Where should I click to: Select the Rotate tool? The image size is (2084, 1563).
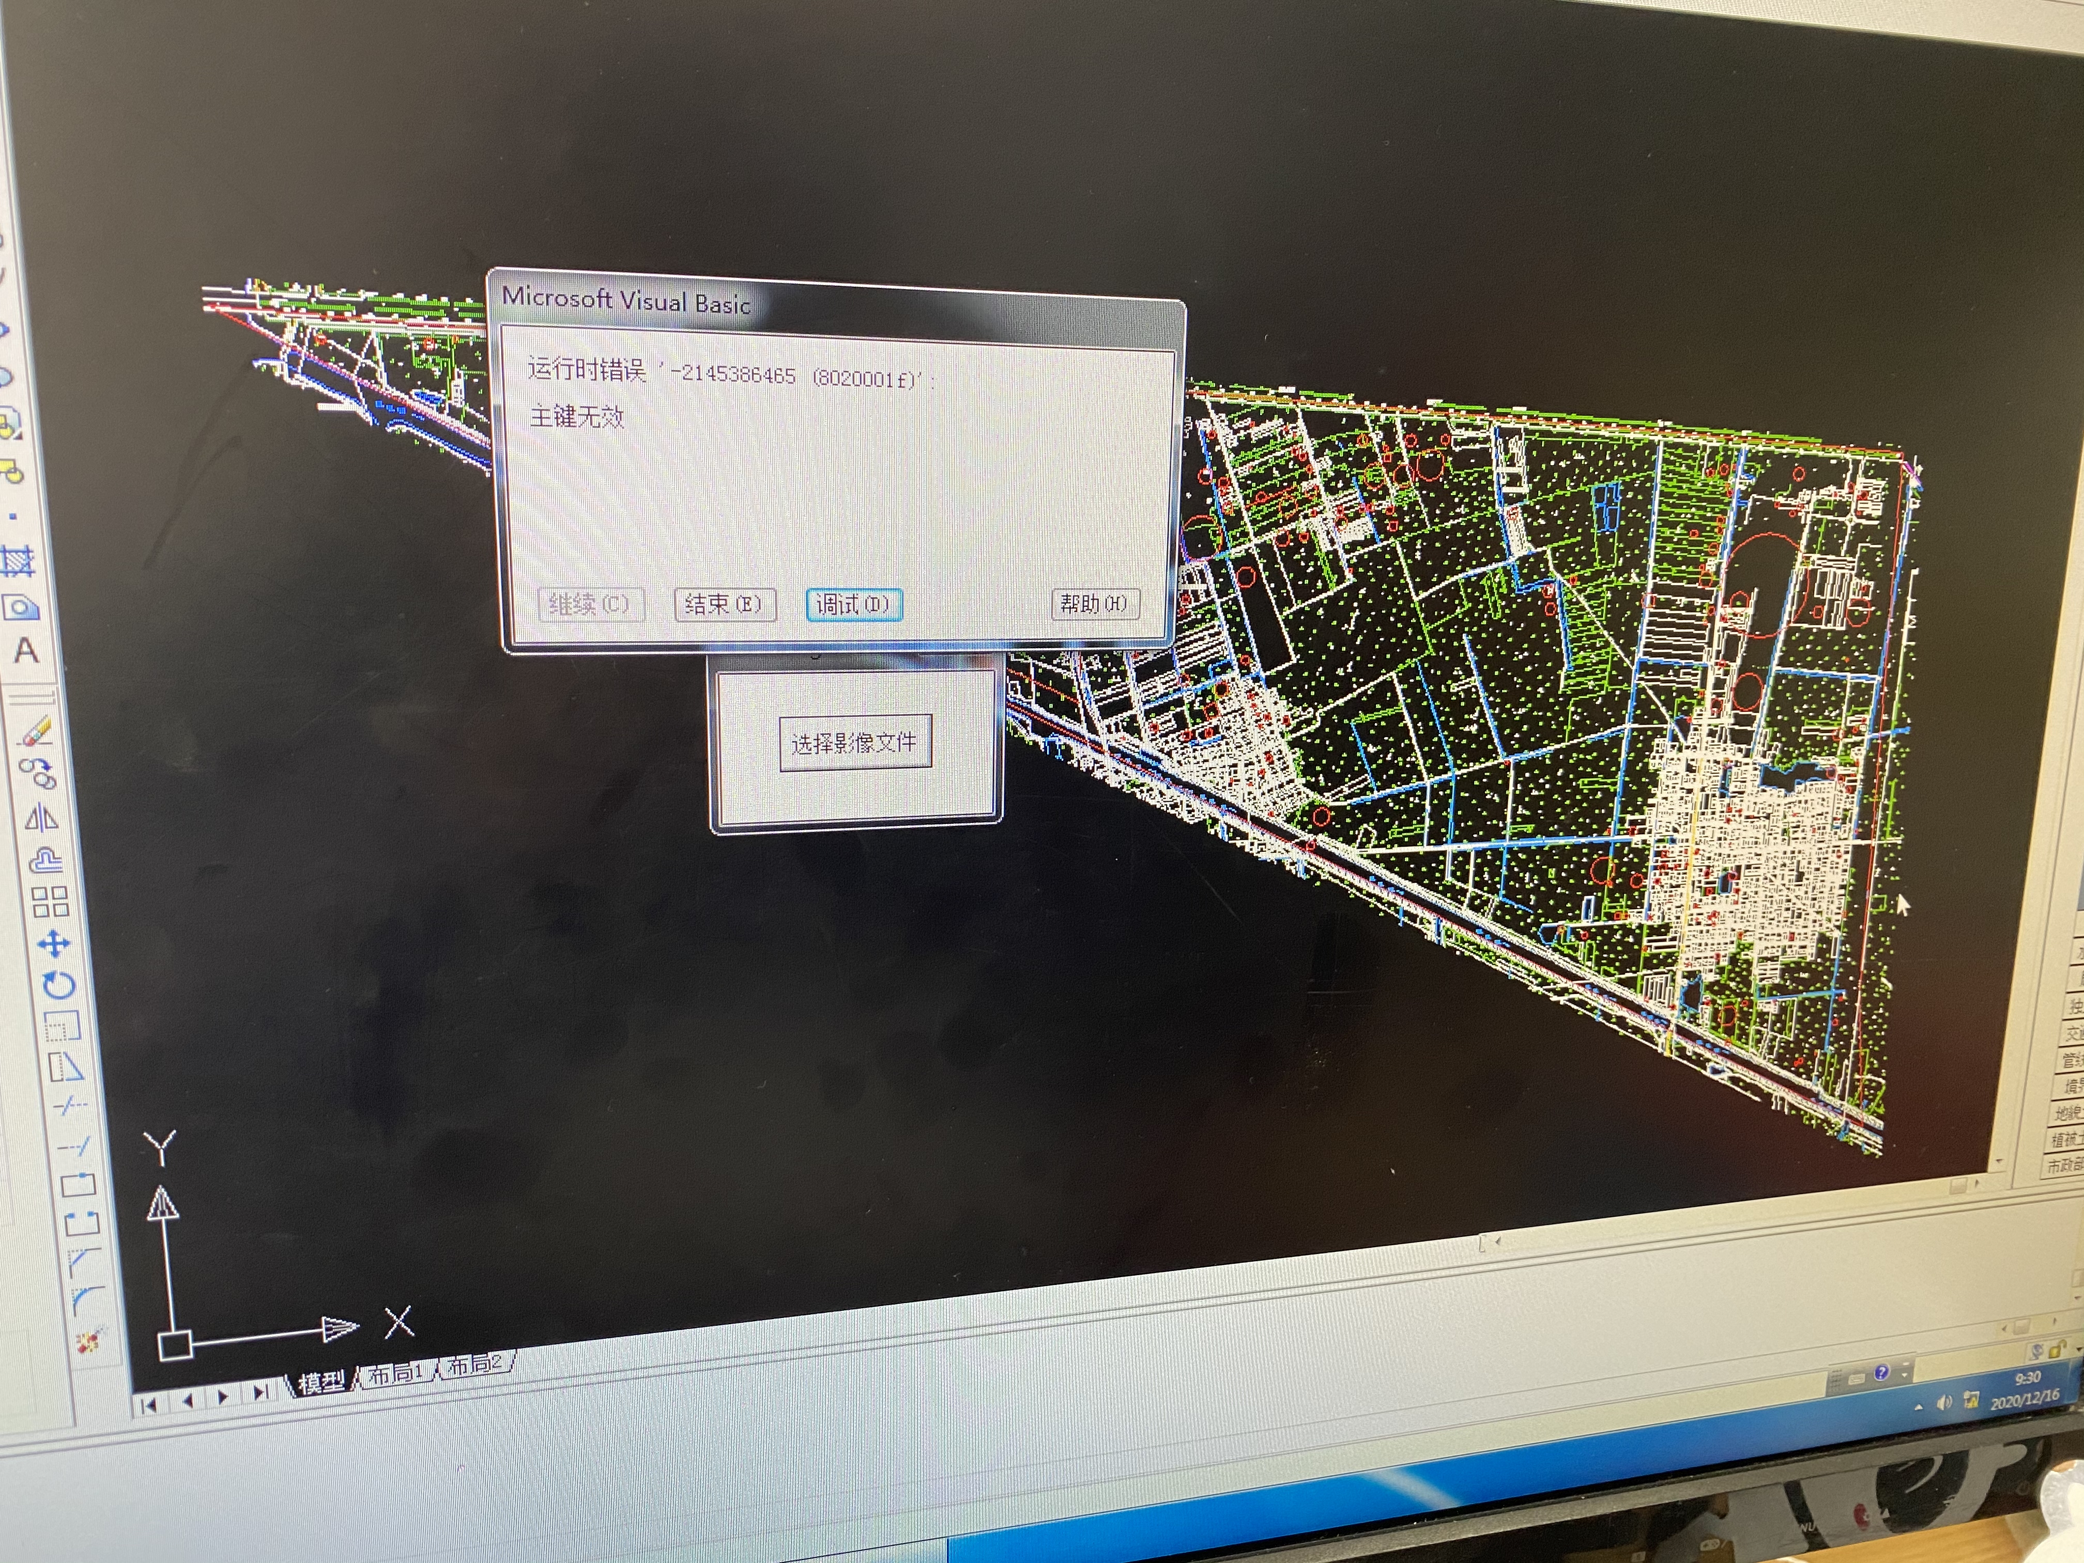[58, 986]
